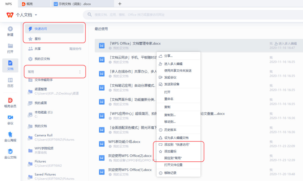Screen dimensions: 303x181
Task: Switch to the WPS home tab
Action: (x=8, y=4)
